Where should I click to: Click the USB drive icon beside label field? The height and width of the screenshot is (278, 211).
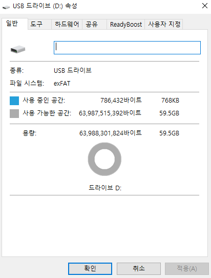18,49
